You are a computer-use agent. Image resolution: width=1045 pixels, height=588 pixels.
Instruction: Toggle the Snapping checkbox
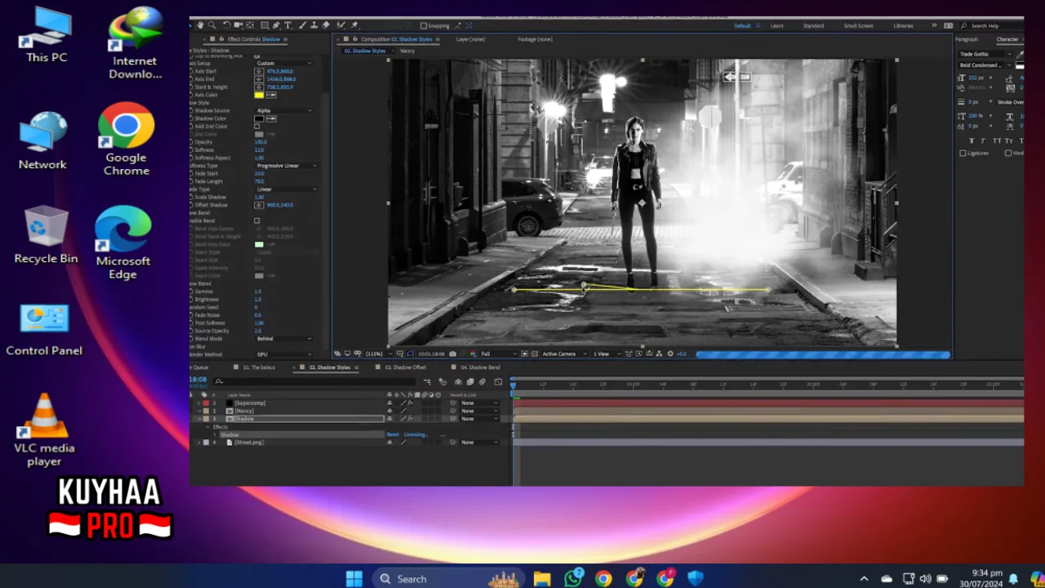pyautogui.click(x=423, y=25)
